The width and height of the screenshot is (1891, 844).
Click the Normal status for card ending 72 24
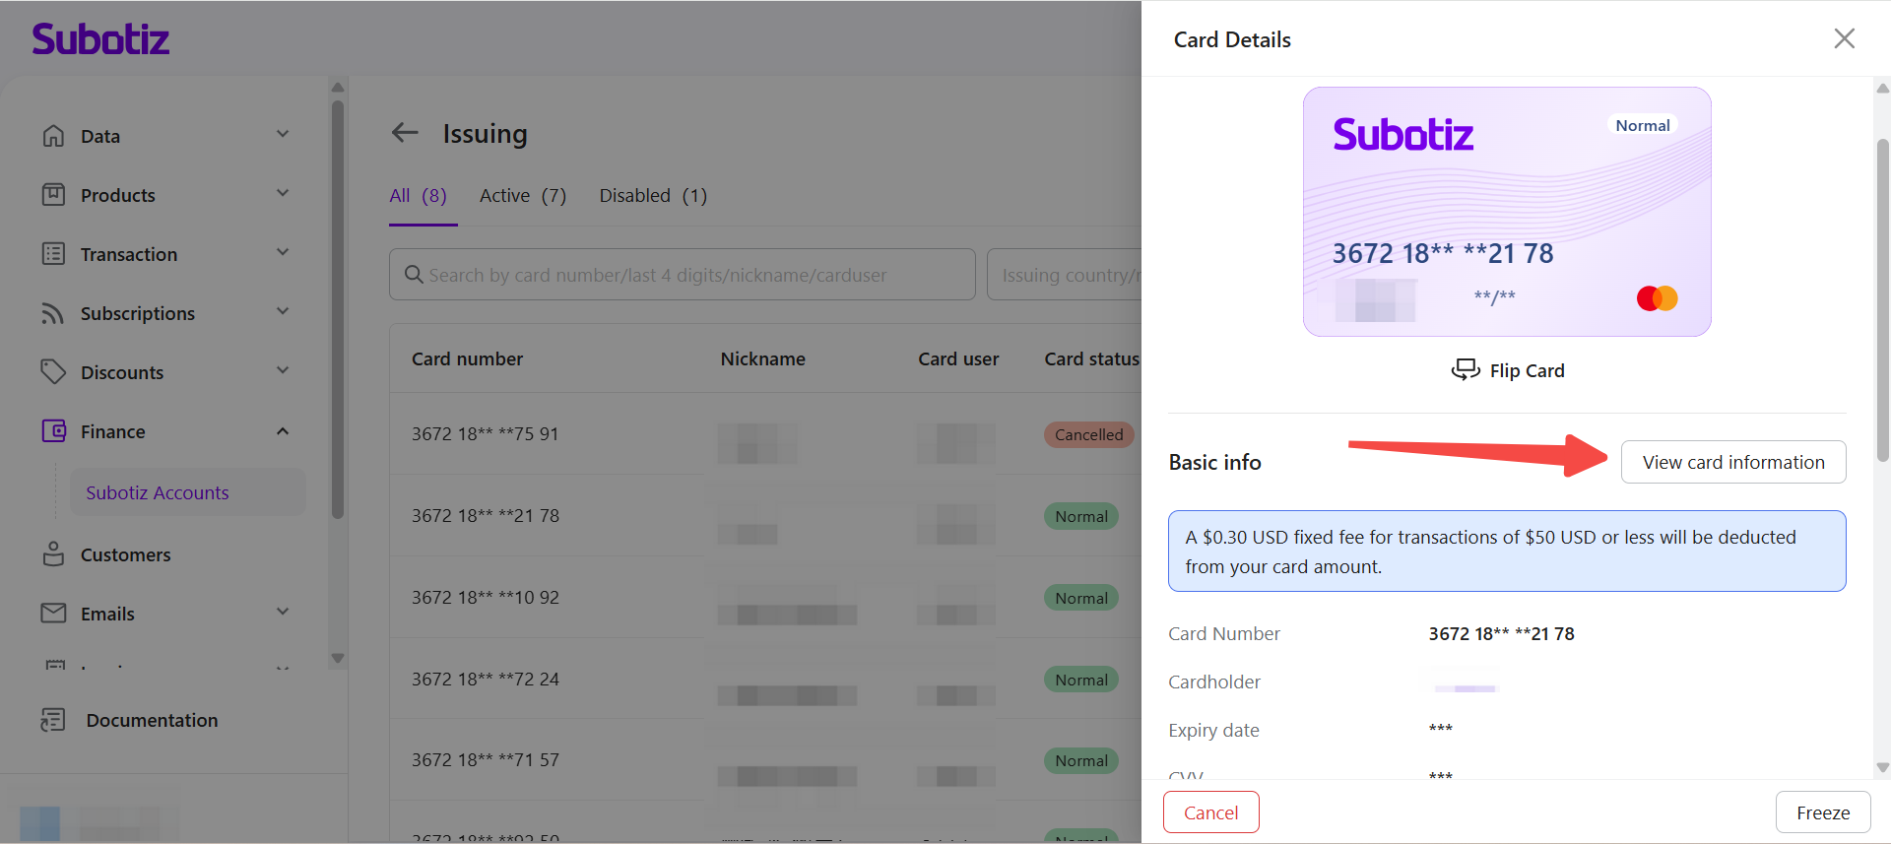click(x=1081, y=680)
